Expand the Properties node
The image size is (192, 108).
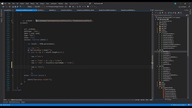(x=157, y=23)
